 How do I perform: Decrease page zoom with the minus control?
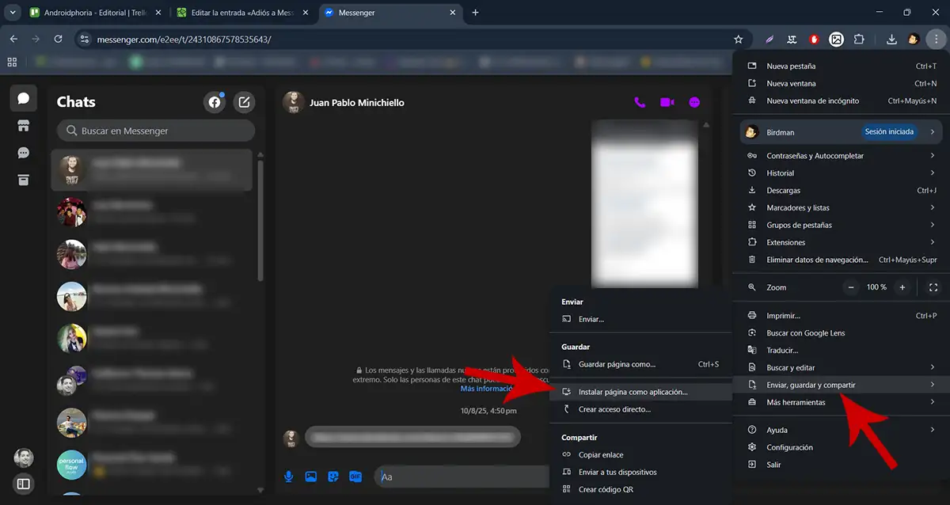[x=851, y=287]
